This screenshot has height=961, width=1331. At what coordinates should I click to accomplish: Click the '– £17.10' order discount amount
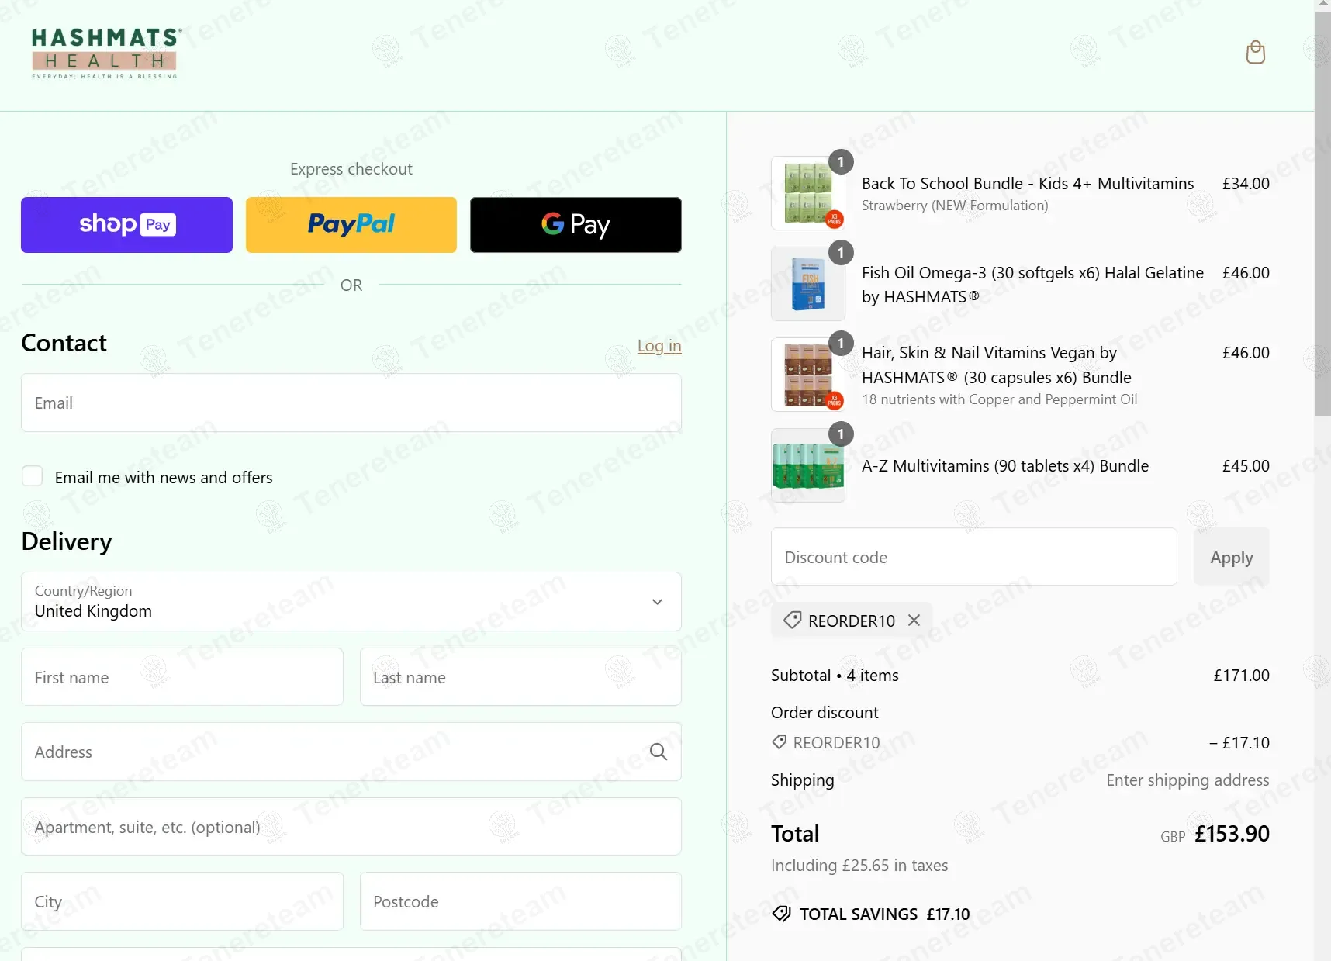1239,743
